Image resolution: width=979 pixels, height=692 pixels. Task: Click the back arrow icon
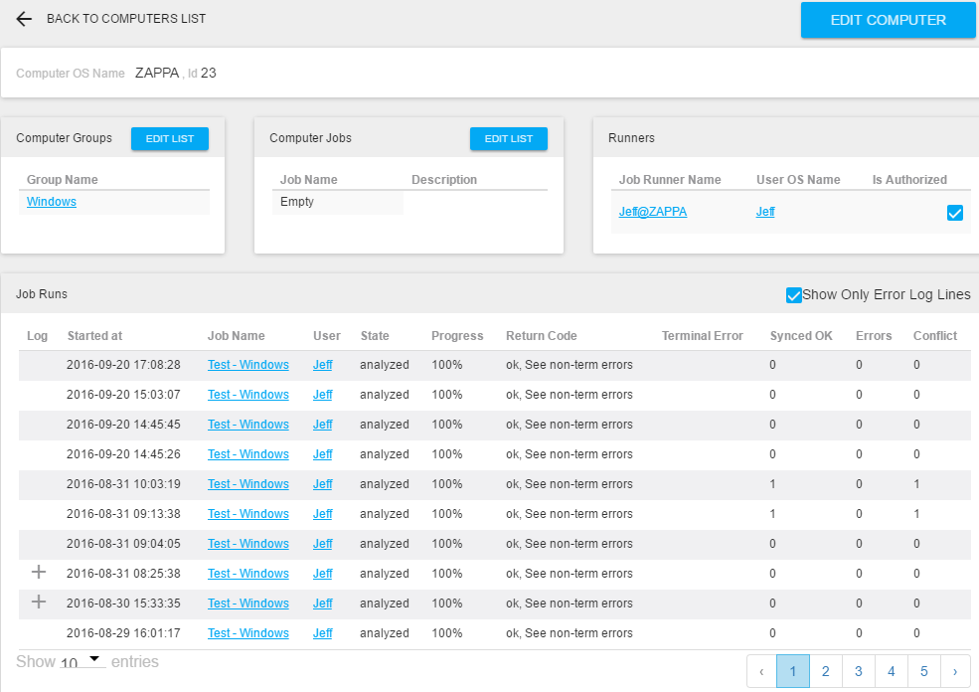coord(24,19)
